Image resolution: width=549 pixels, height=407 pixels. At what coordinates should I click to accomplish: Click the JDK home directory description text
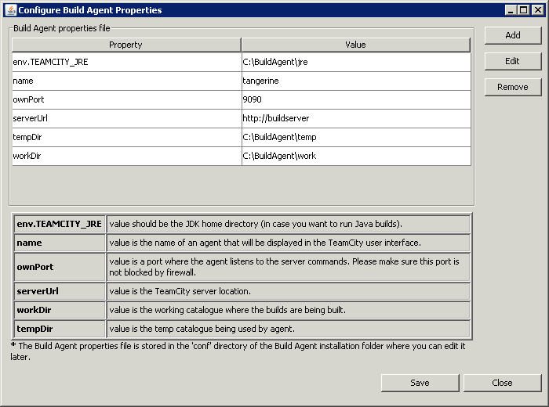coord(256,224)
